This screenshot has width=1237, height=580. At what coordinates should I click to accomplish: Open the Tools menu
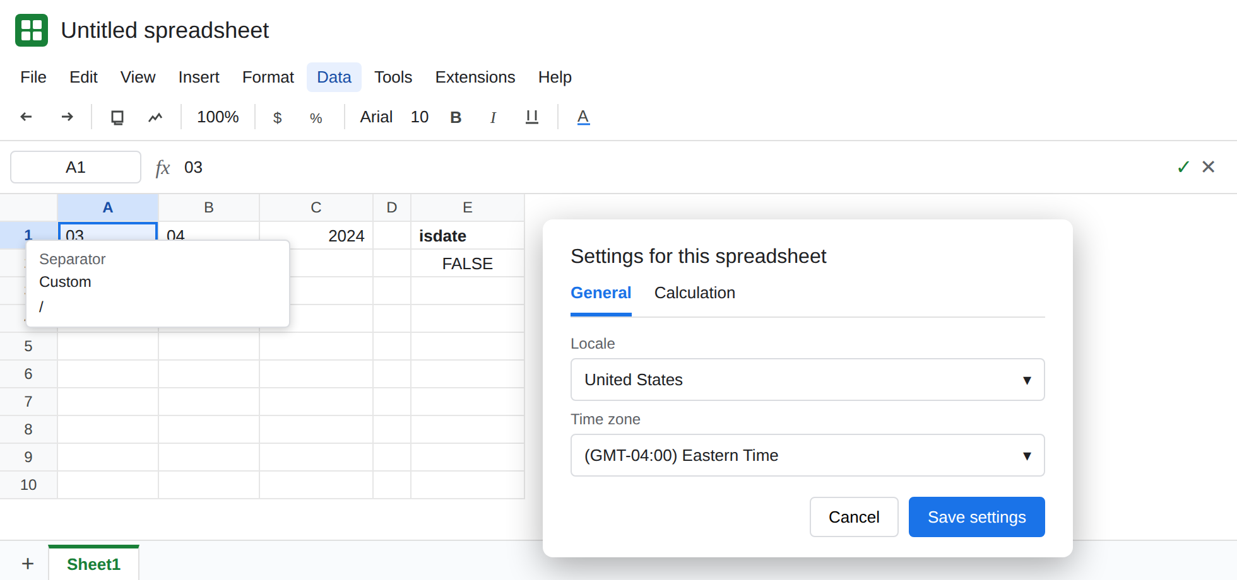coord(393,77)
